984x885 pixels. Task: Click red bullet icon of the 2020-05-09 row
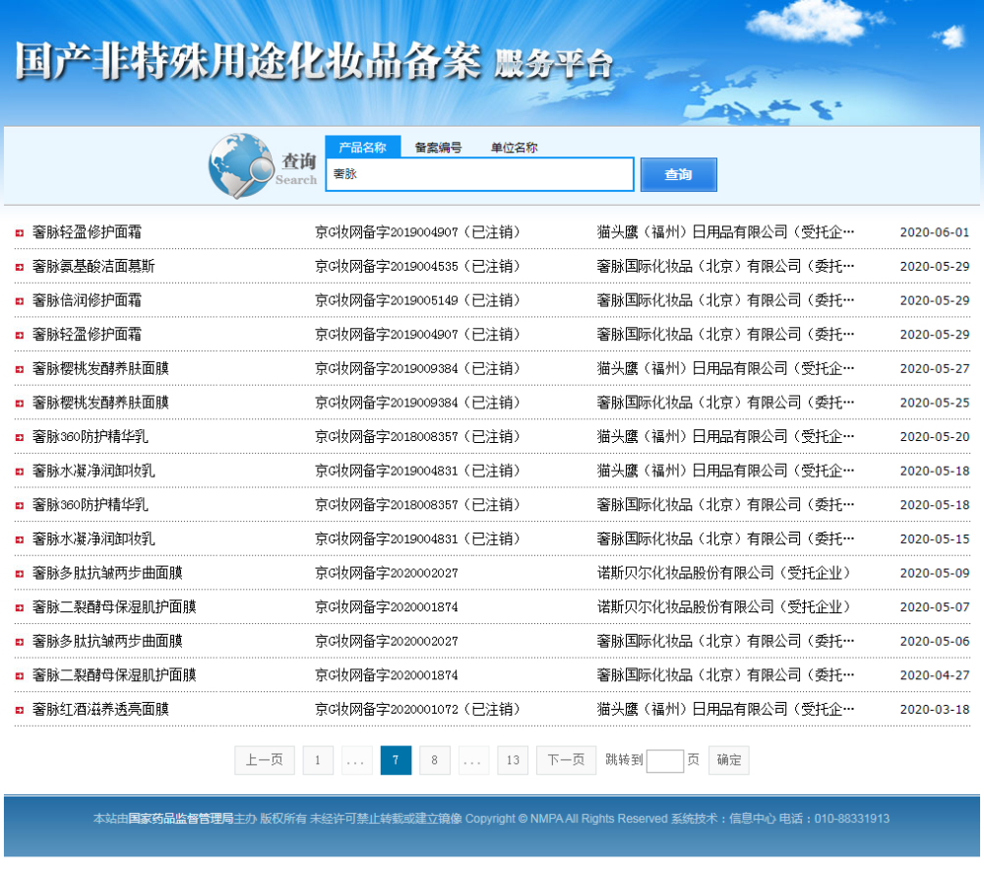(x=20, y=573)
